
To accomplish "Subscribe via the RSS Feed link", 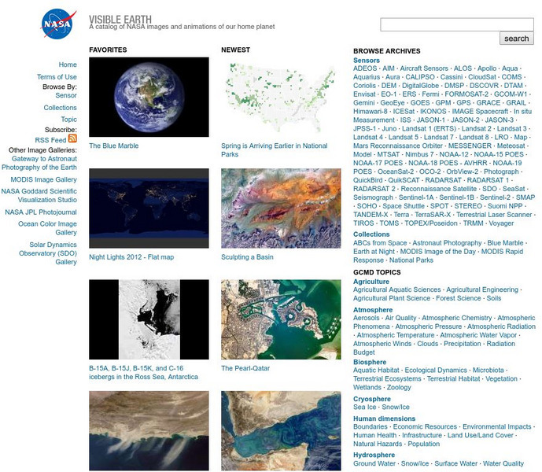I will click(x=50, y=140).
